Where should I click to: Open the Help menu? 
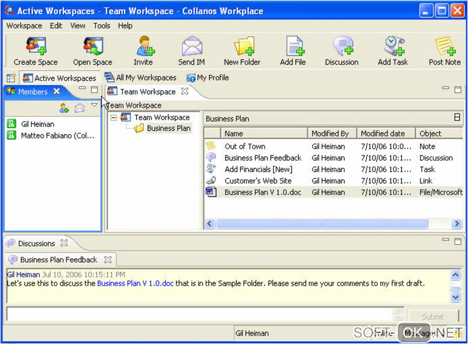point(125,26)
